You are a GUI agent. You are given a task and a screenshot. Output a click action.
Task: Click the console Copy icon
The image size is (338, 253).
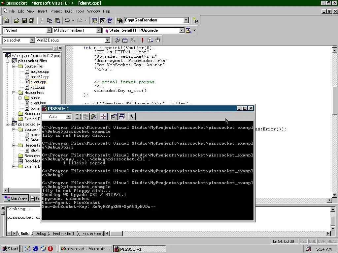point(86,117)
